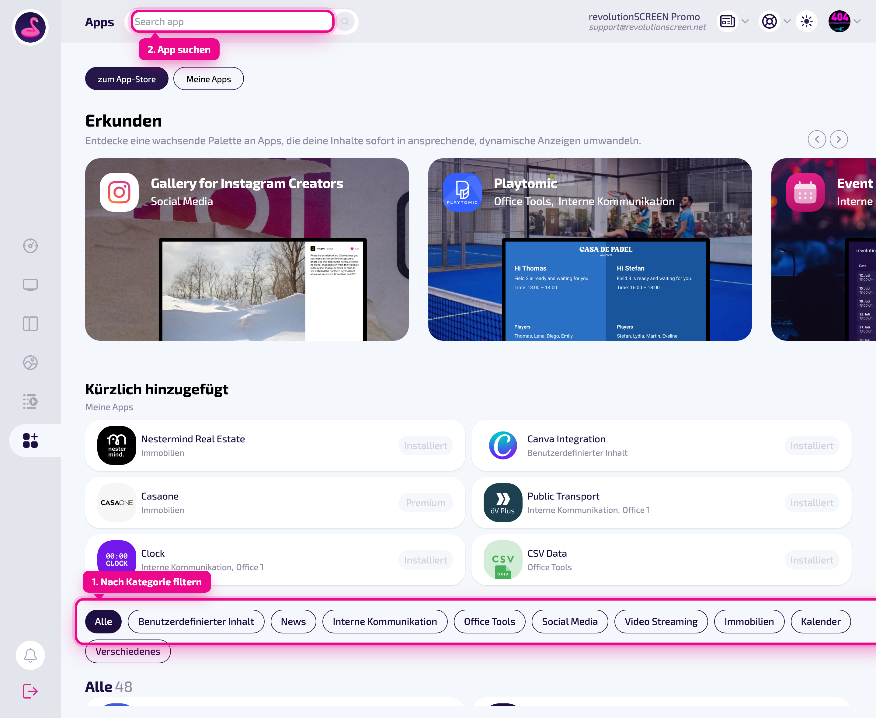This screenshot has width=876, height=718.
Task: Show next carousel apps with right arrow
Action: pyautogui.click(x=838, y=139)
